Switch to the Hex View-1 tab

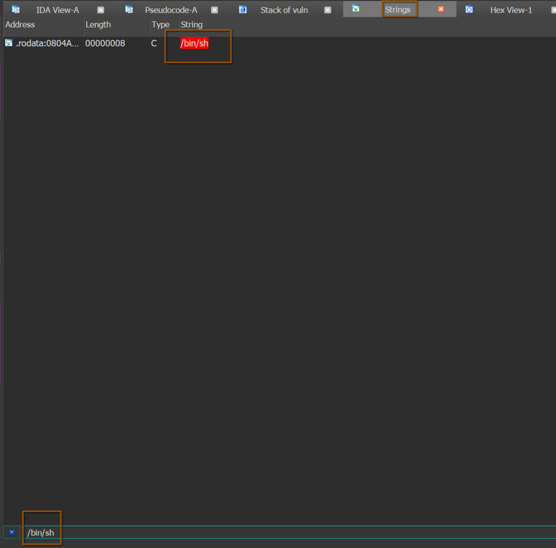point(511,9)
